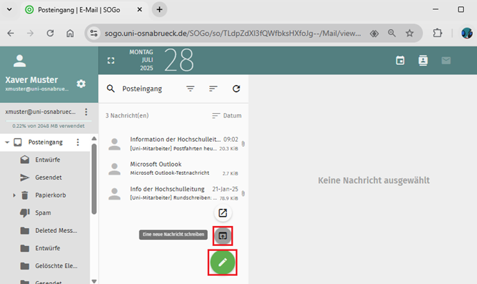Change sort order via Datum
The image size is (477, 284).
click(226, 115)
